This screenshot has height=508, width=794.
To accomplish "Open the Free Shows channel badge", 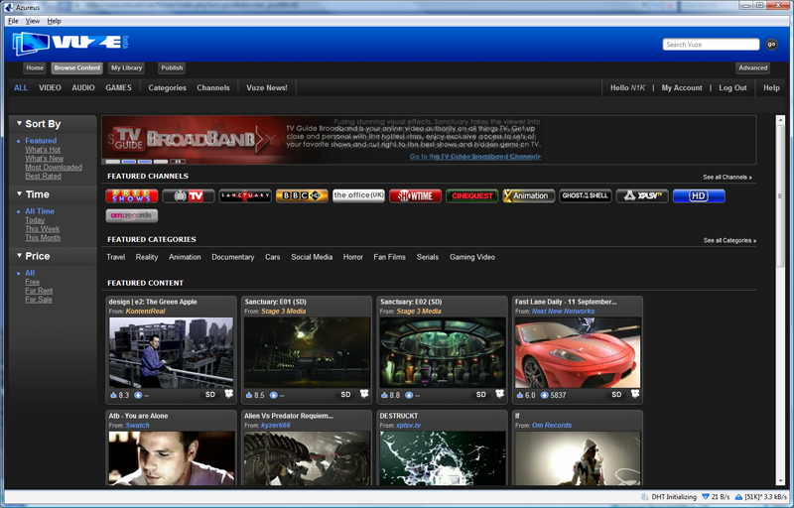I will click(x=132, y=195).
